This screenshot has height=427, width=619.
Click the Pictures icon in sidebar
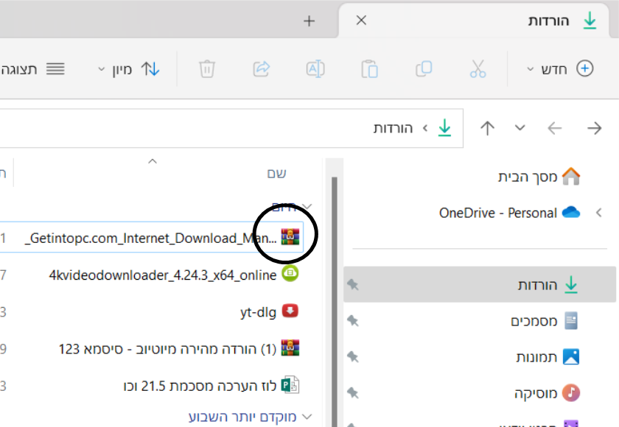pyautogui.click(x=571, y=357)
